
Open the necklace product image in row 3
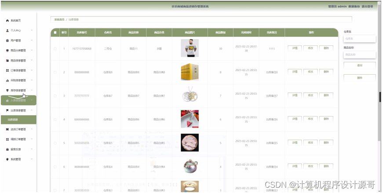[x=190, y=95]
